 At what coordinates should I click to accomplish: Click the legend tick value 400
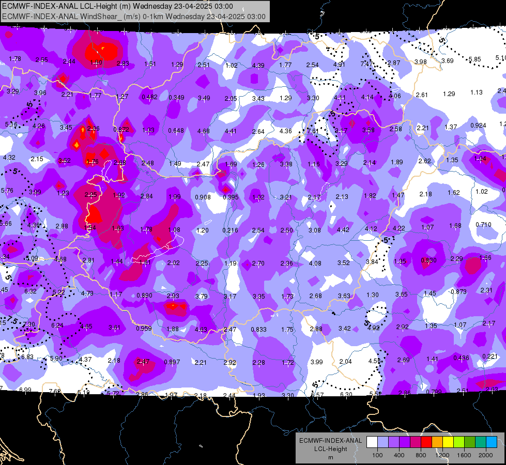coord(399,455)
